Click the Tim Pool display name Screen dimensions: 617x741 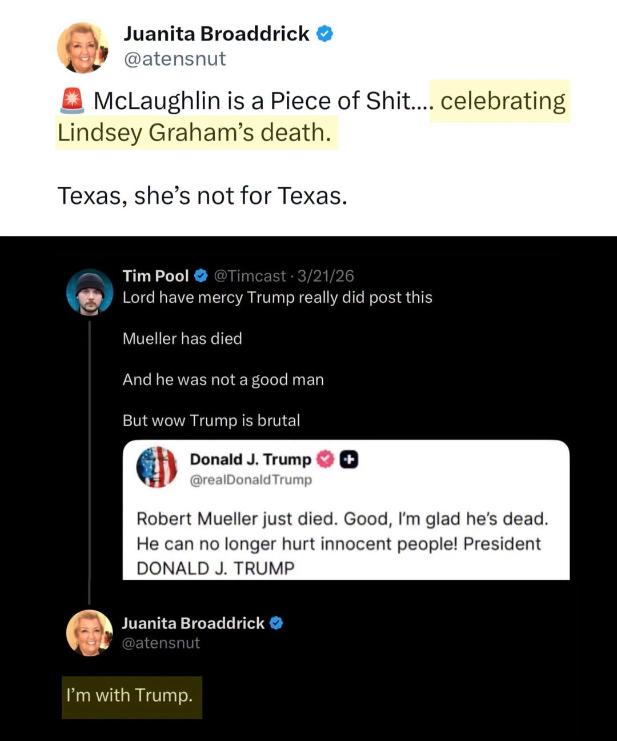[155, 276]
